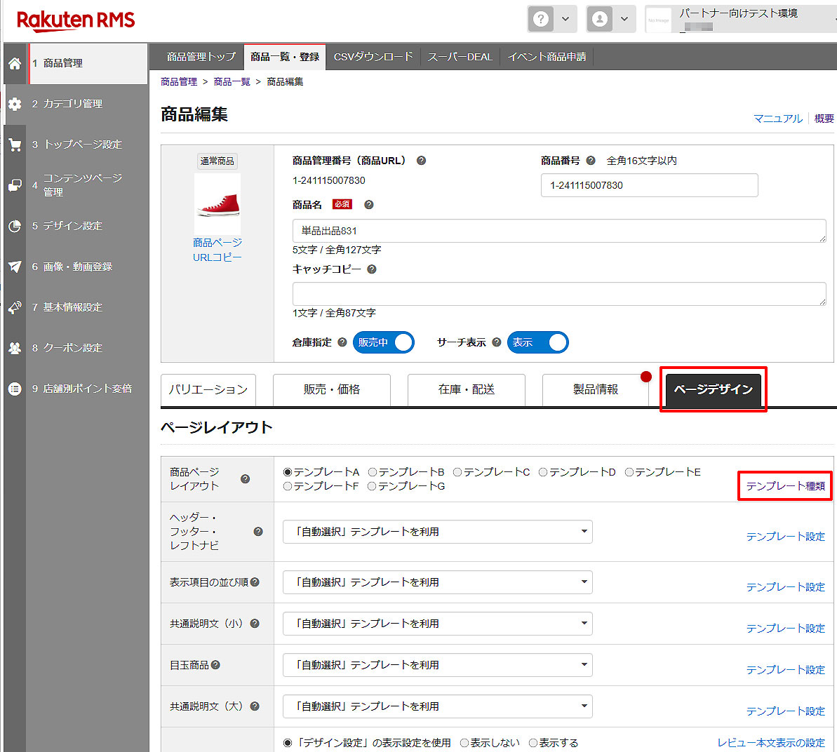Click the キャッチコピー text field
This screenshot has height=752, width=837.
(x=558, y=294)
